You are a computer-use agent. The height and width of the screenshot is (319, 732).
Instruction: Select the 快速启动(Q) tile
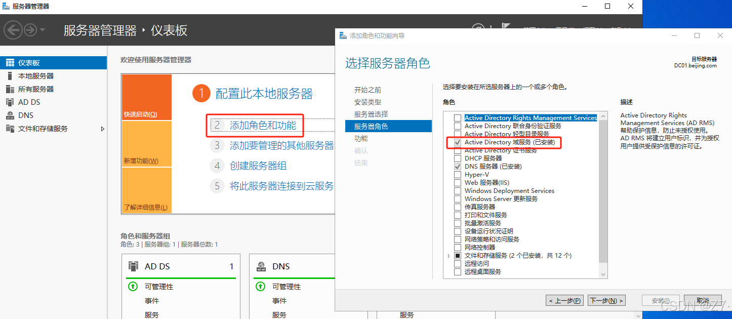click(x=147, y=97)
